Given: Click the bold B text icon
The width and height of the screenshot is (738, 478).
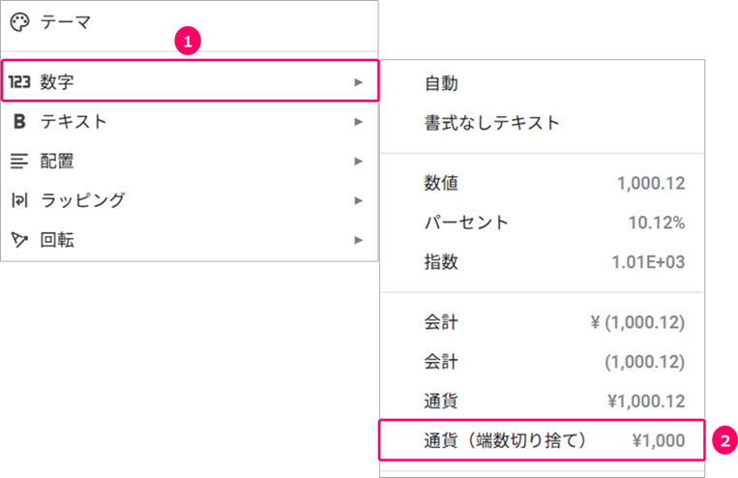Looking at the screenshot, I should pyautogui.click(x=19, y=122).
